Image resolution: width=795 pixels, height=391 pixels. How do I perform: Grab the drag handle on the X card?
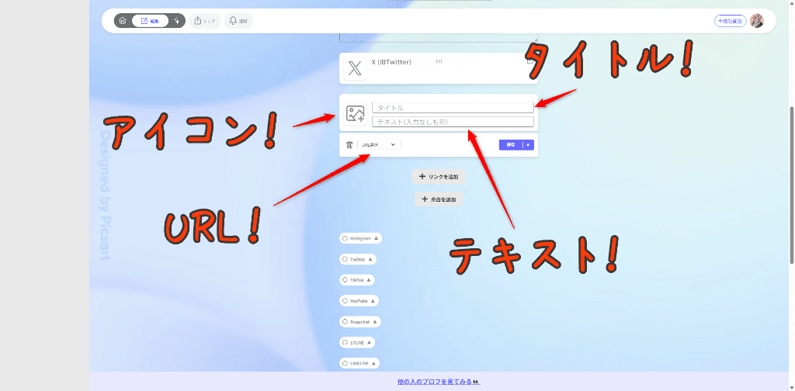tap(439, 61)
